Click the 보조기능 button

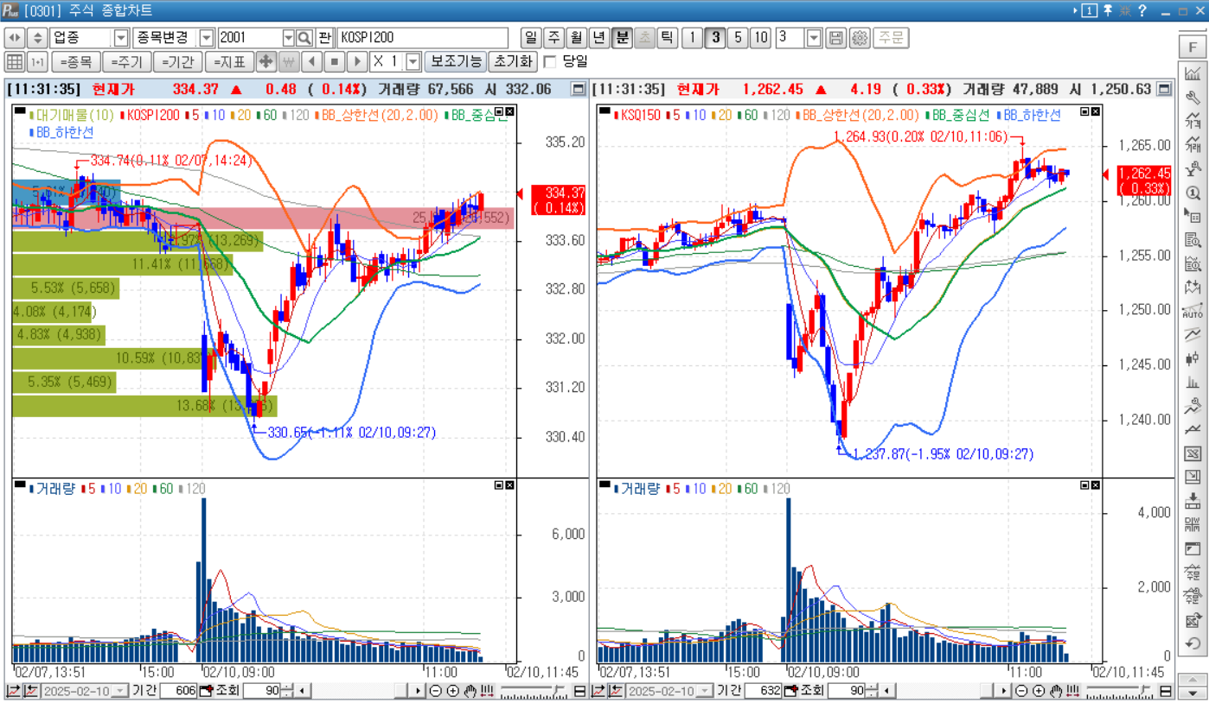tap(456, 62)
